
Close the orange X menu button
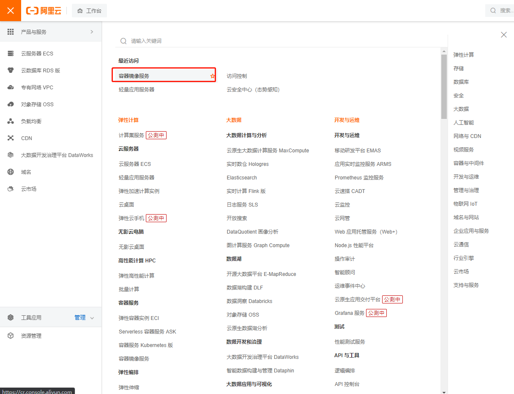[x=11, y=11]
